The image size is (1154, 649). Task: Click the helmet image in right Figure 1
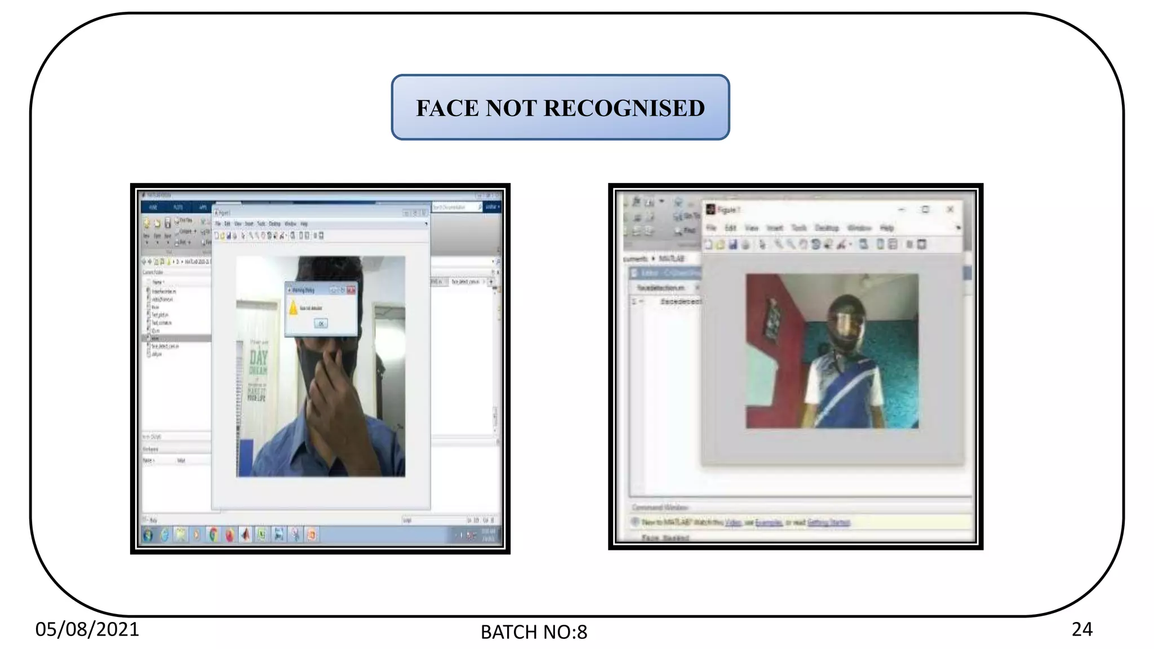click(832, 351)
